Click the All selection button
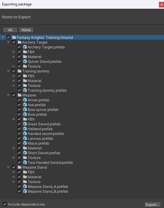 point(10,30)
